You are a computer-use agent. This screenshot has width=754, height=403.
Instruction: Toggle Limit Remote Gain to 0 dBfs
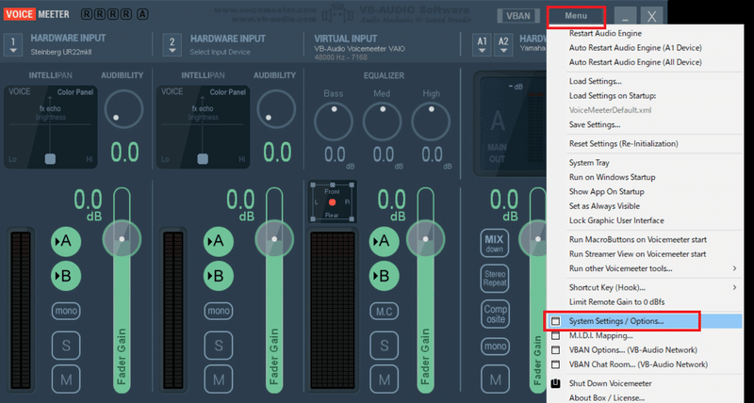617,302
